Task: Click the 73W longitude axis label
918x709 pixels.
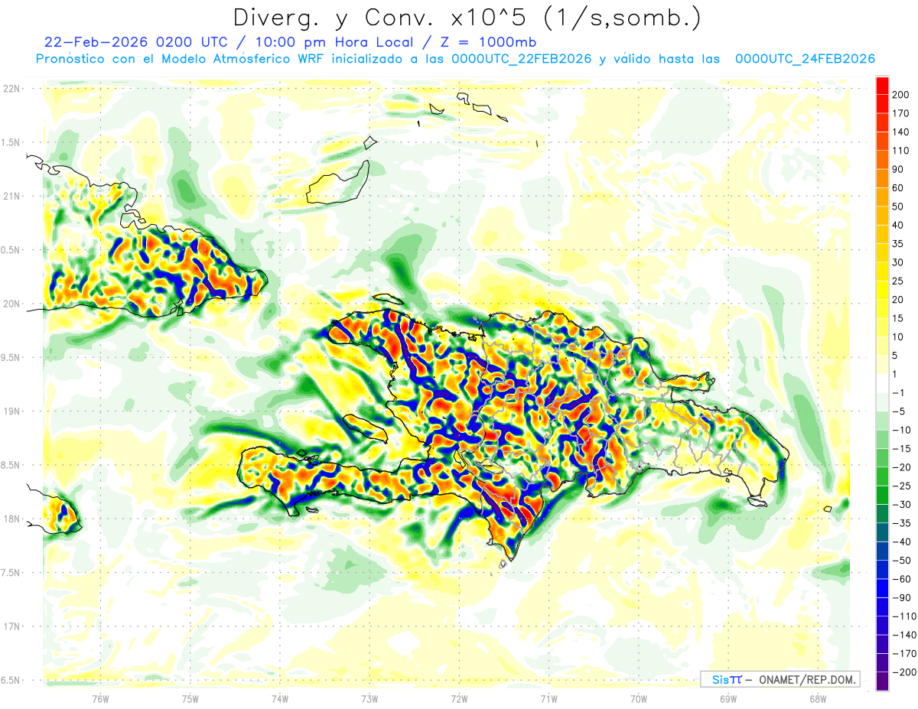Action: [x=369, y=698]
